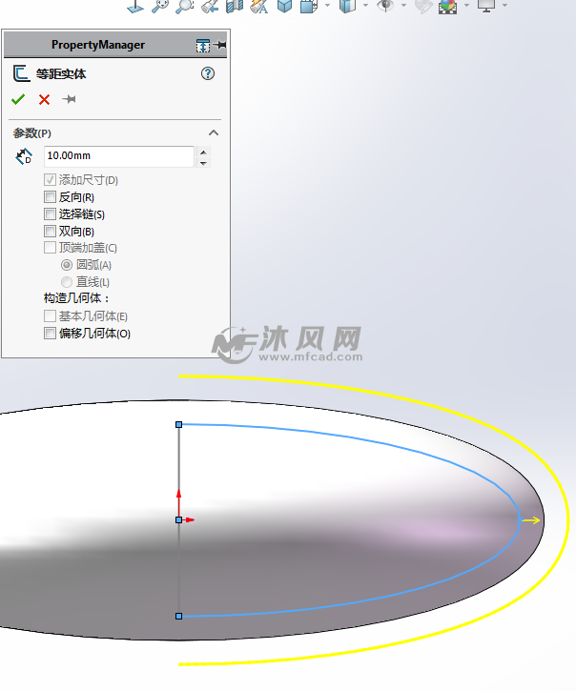This screenshot has height=691, width=576.
Task: Click the Offset Entities tool icon
Action: click(x=21, y=73)
